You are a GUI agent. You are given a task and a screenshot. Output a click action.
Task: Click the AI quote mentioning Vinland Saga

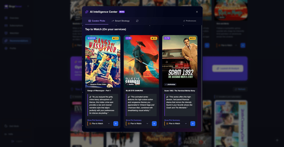(141, 105)
